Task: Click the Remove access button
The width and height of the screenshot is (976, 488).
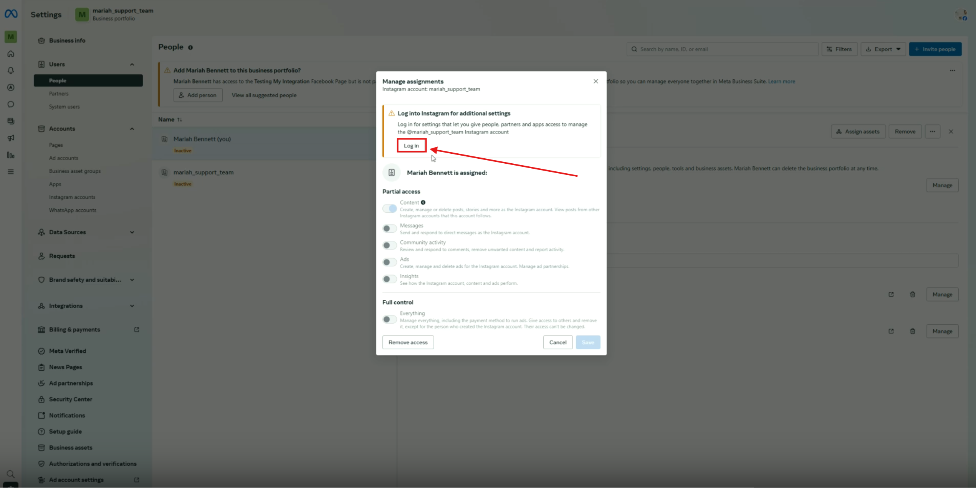Action: click(408, 342)
